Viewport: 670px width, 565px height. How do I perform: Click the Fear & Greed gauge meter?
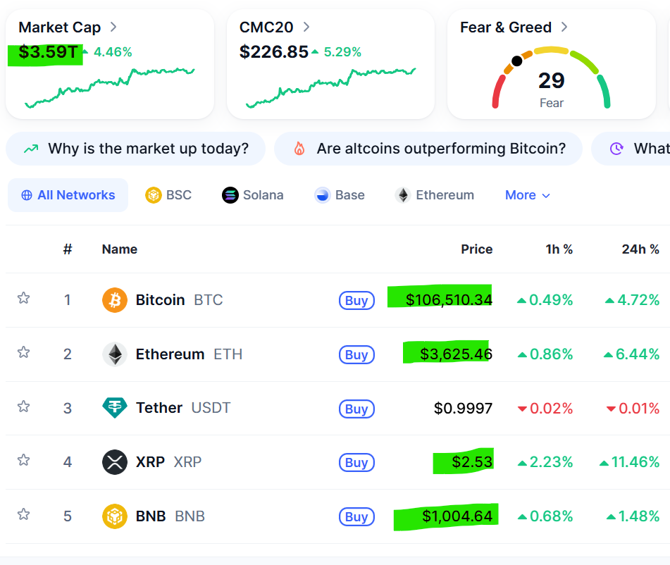(551, 79)
